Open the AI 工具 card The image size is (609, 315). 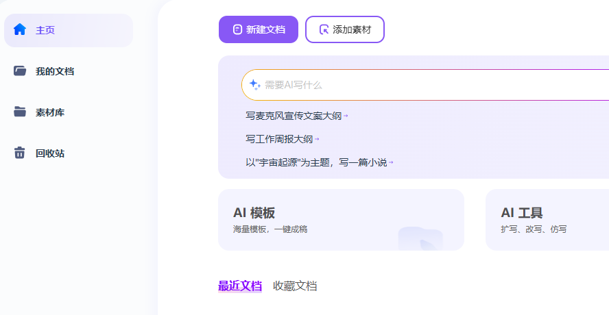coord(547,220)
